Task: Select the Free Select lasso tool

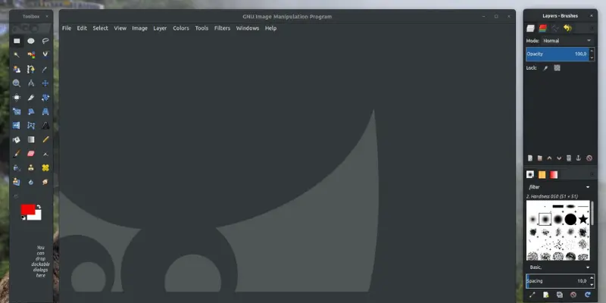Action: pos(45,41)
